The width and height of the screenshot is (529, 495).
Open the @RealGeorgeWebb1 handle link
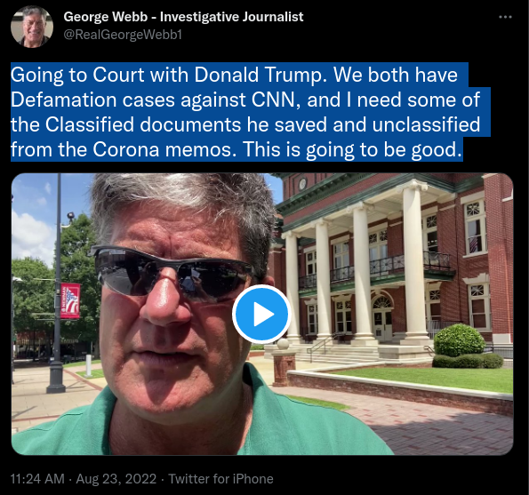pos(123,35)
